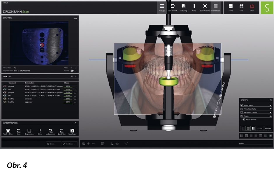This screenshot has width=274, height=175.
Task: Expand the healthy LowerJaw task row
Action: [3, 99]
